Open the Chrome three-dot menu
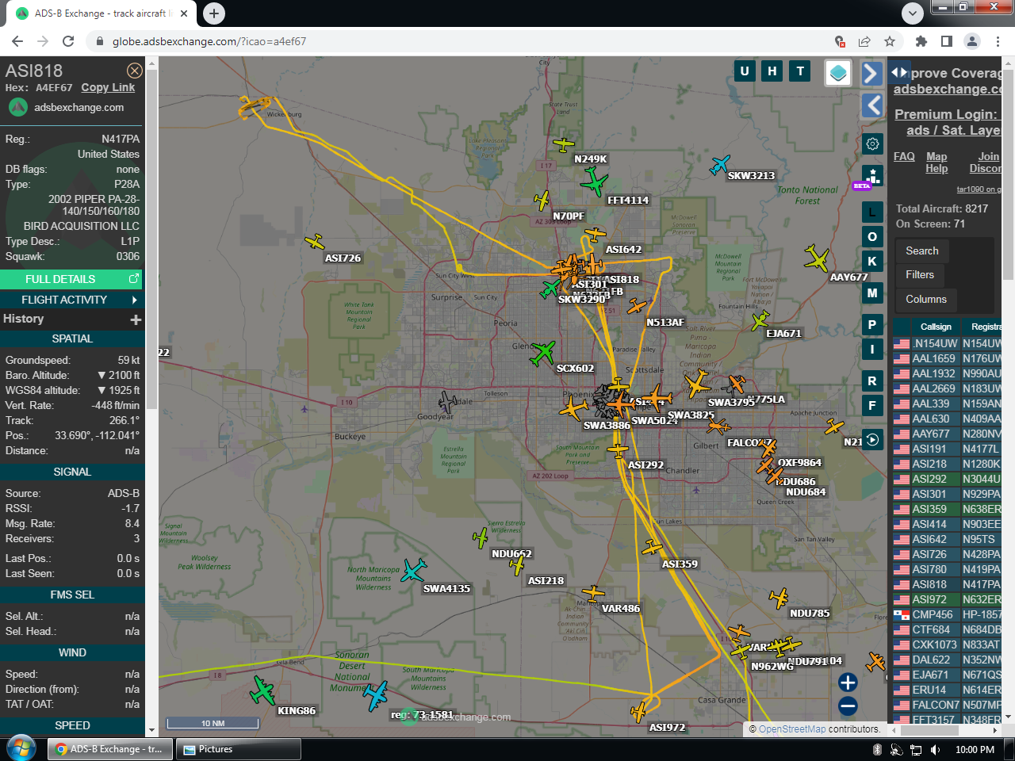The image size is (1015, 761). pyautogui.click(x=999, y=41)
